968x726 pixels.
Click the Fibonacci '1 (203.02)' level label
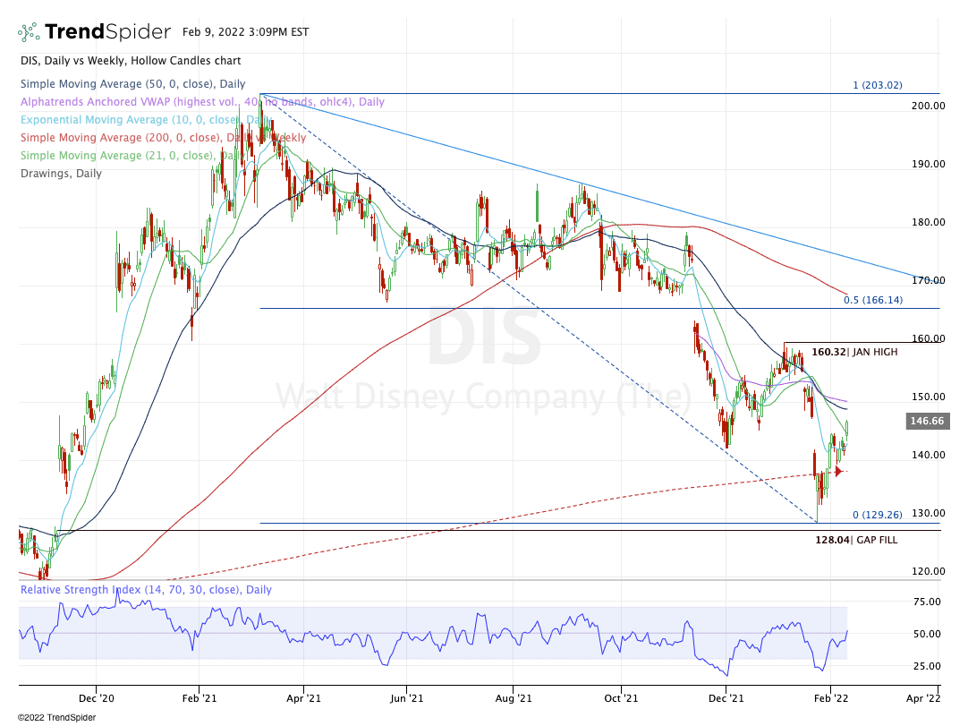pos(878,85)
